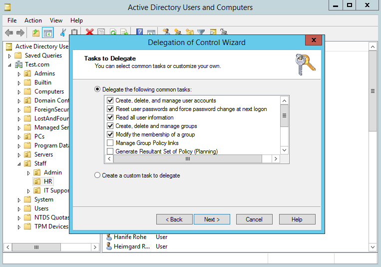This screenshot has width=381, height=267.
Task: Click the Add to group toolbar icon
Action: coord(224,32)
